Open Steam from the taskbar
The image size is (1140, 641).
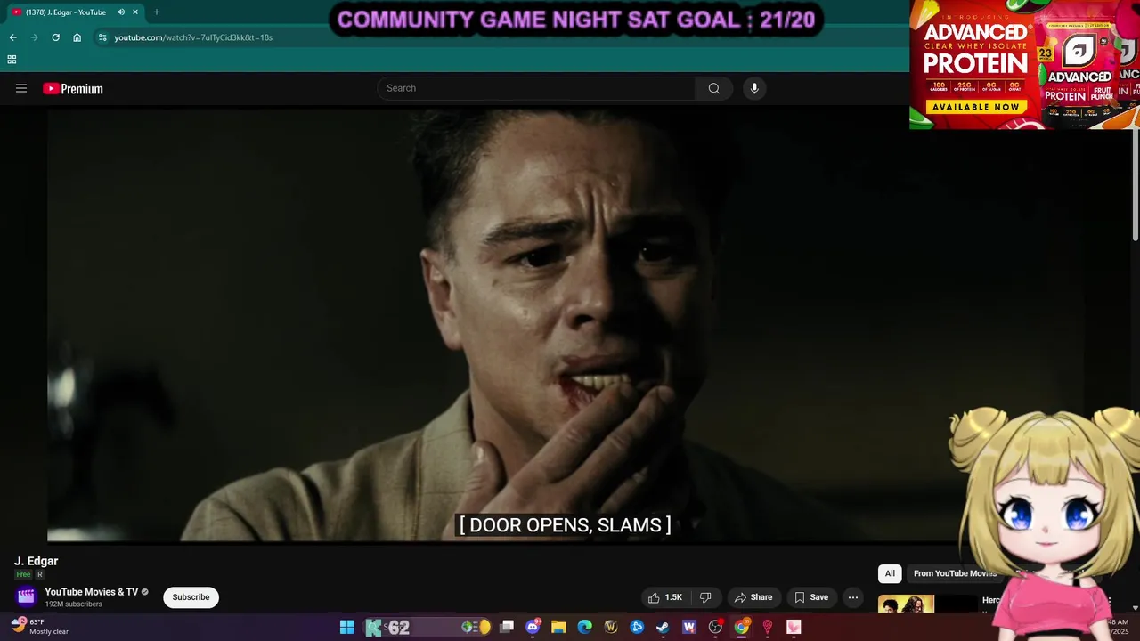click(663, 628)
